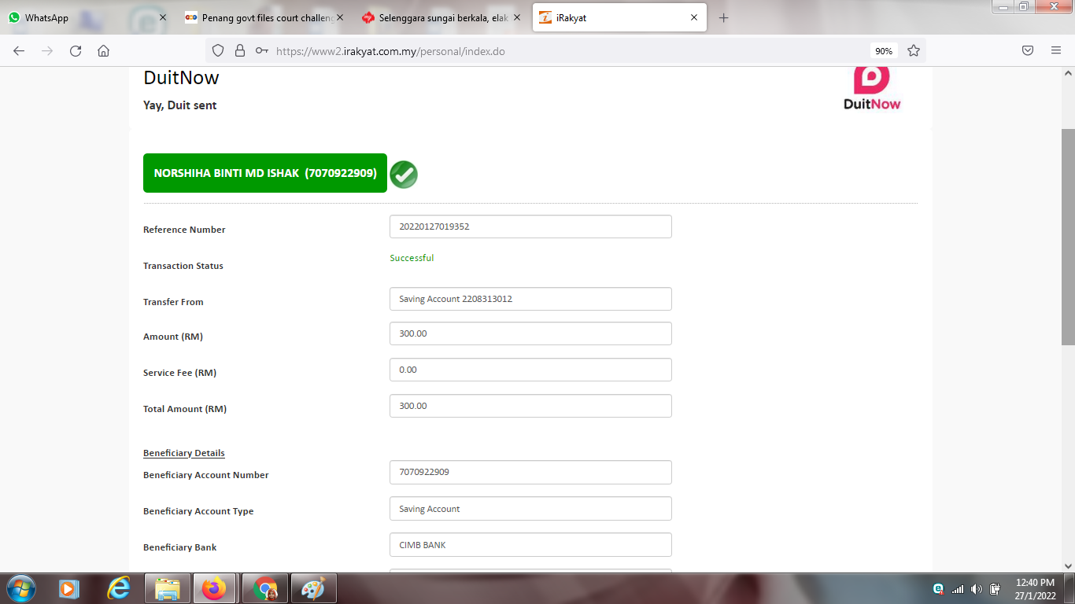Click the Transfer From label
The height and width of the screenshot is (604, 1075).
[173, 302]
